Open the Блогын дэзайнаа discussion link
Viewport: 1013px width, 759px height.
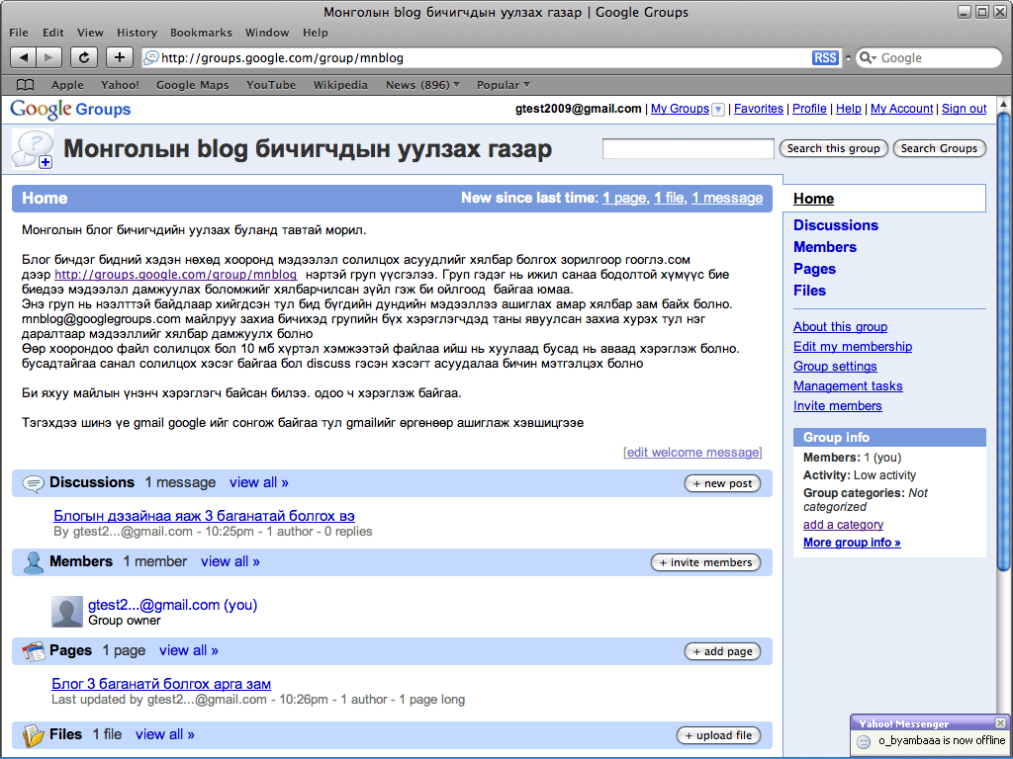(204, 516)
